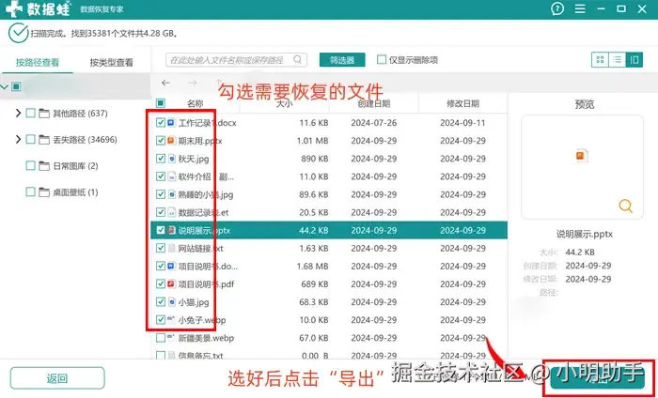Toggle the select-all checkbox in header
This screenshot has width=658, height=398.
coord(161,103)
